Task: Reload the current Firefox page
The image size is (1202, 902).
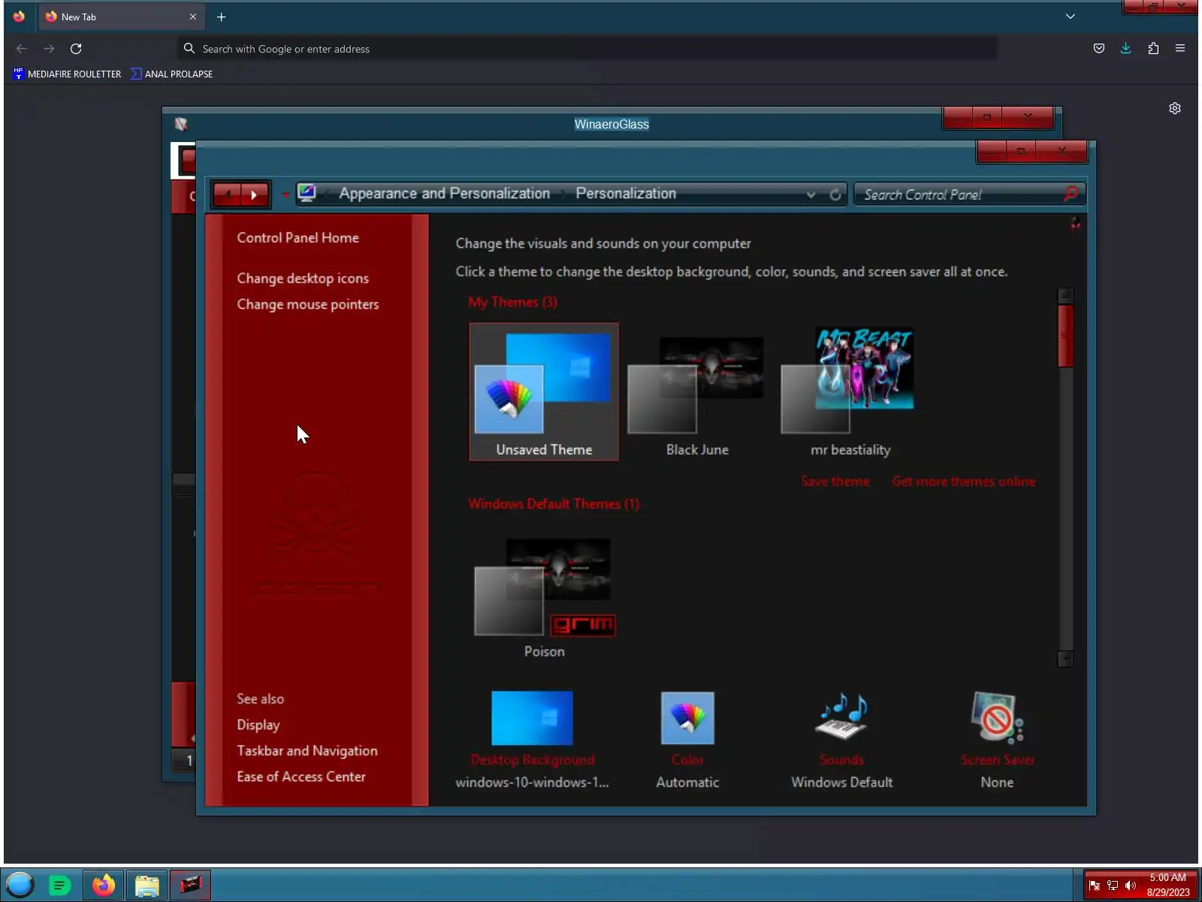Action: [x=76, y=49]
